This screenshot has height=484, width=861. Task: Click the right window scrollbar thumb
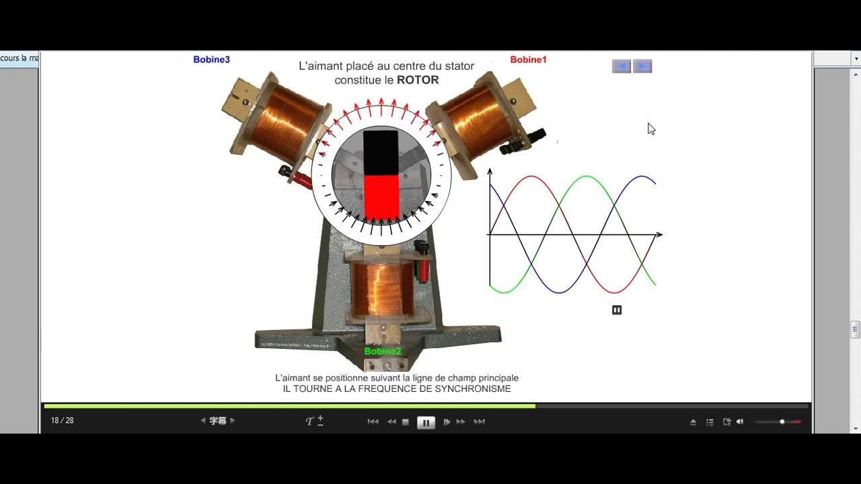(856, 329)
